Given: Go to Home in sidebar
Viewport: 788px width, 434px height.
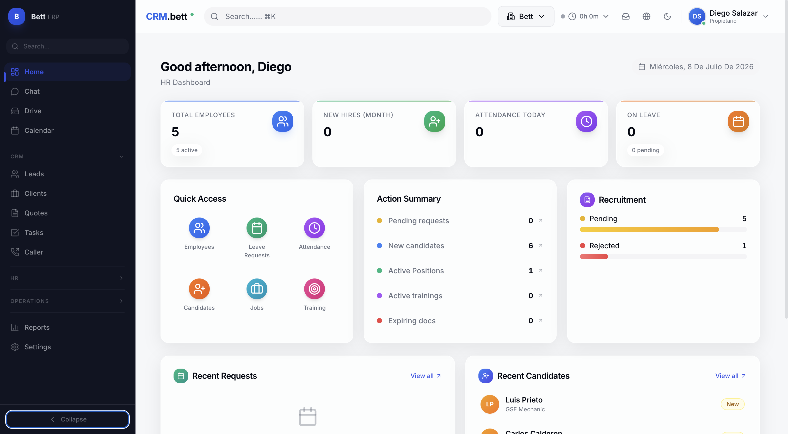Looking at the screenshot, I should 67,72.
